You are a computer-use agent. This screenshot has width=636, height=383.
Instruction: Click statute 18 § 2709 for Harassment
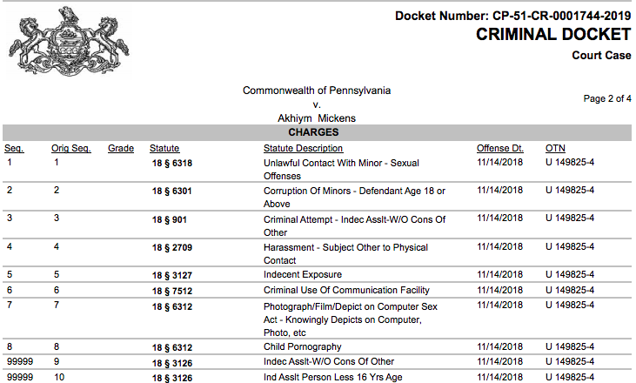click(x=172, y=247)
